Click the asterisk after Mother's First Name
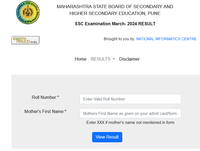Image resolution: width=200 pixels, height=151 pixels. click(x=65, y=111)
